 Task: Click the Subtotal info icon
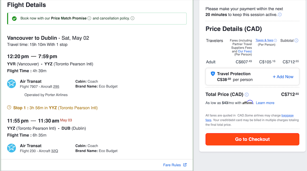click(x=296, y=40)
